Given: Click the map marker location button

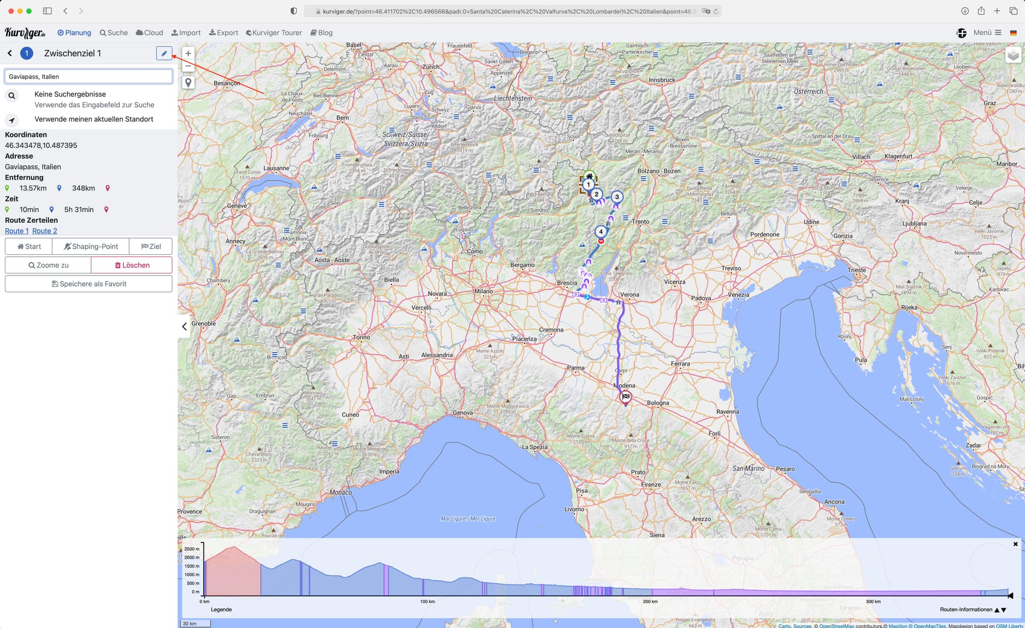Looking at the screenshot, I should (x=188, y=83).
